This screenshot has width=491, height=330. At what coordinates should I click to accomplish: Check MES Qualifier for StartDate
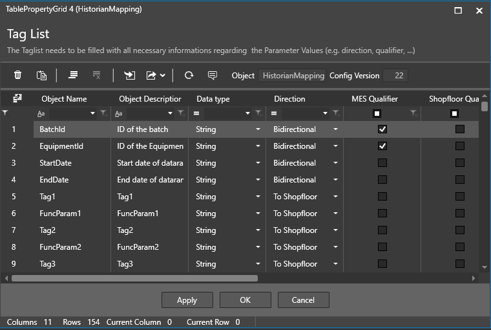[x=382, y=163]
